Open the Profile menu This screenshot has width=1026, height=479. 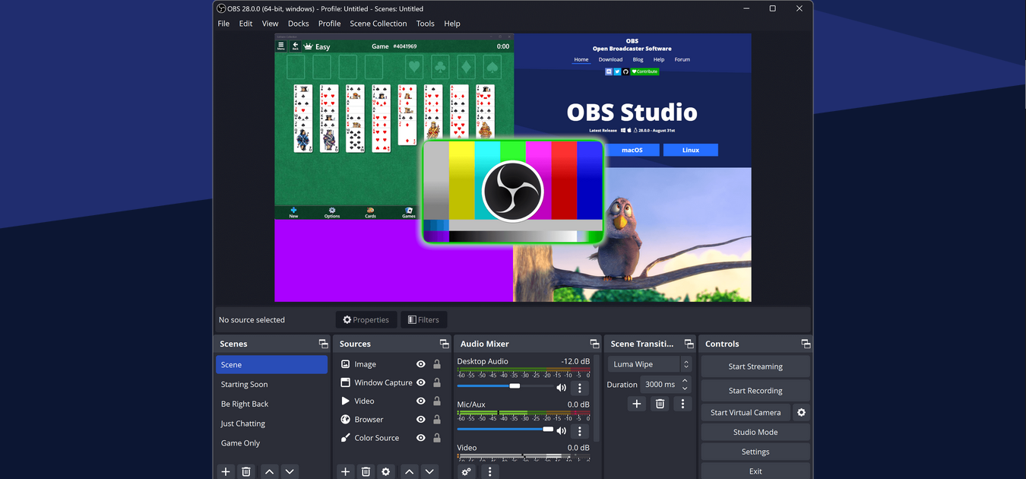(329, 24)
